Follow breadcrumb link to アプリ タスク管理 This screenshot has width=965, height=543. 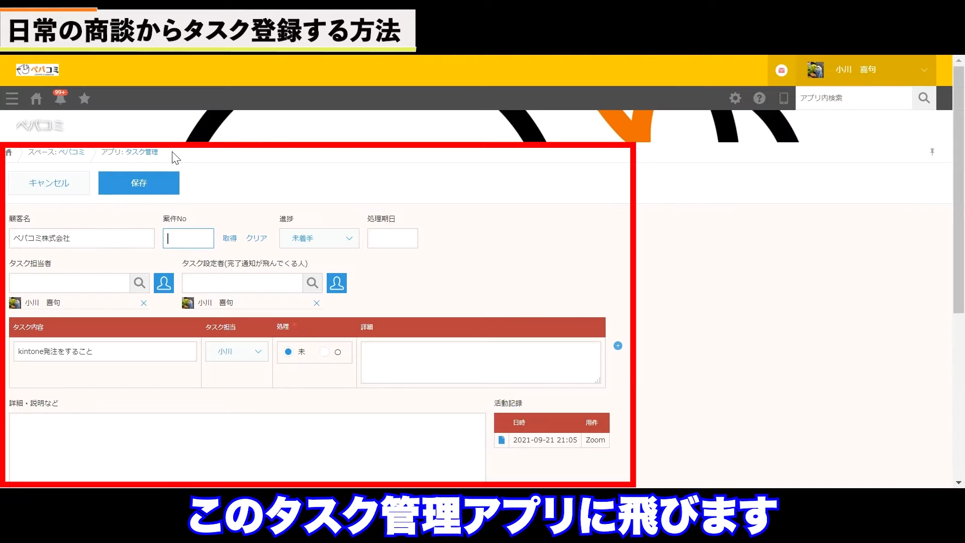tap(141, 152)
